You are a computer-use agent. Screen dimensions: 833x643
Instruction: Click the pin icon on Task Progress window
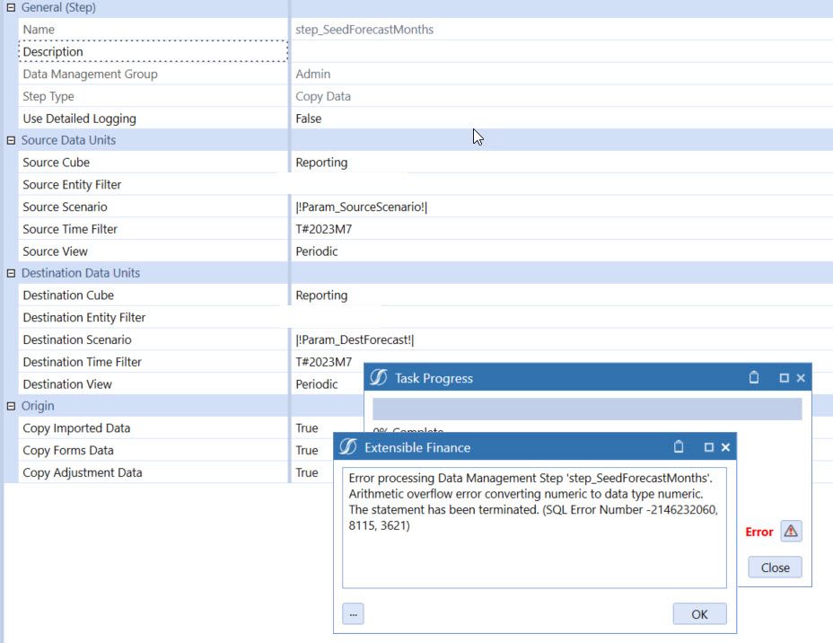(755, 378)
